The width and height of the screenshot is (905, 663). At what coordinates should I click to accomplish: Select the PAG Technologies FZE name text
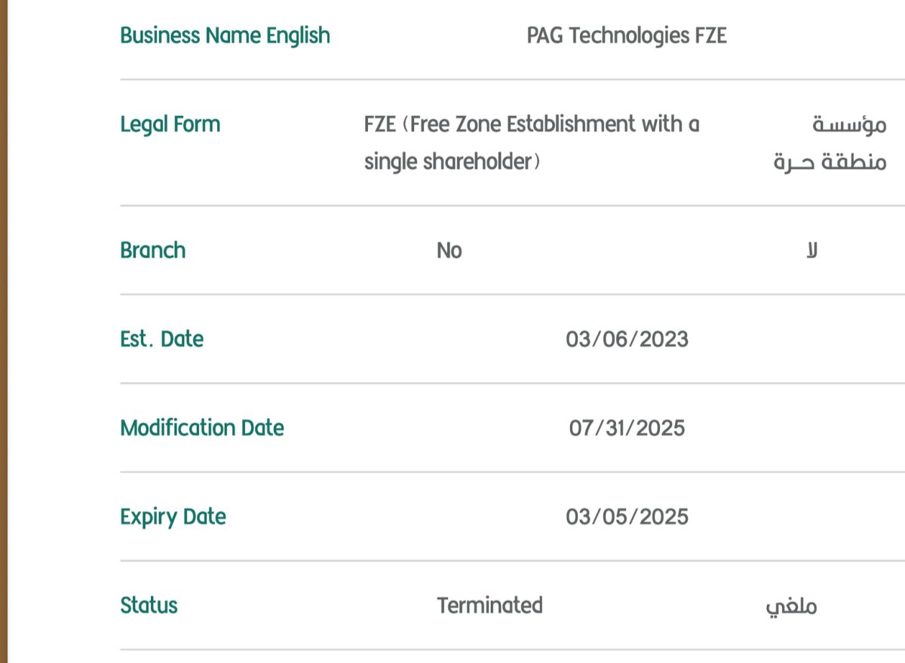click(626, 35)
